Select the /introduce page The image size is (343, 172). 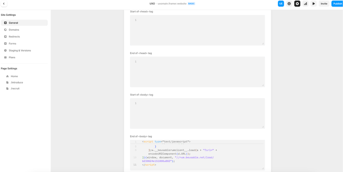click(17, 82)
